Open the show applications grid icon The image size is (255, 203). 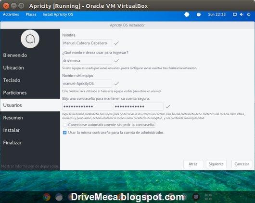[x=208, y=197]
